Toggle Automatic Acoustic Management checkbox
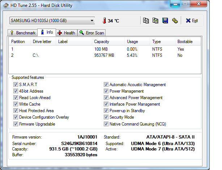222x170 pixels. (106, 85)
